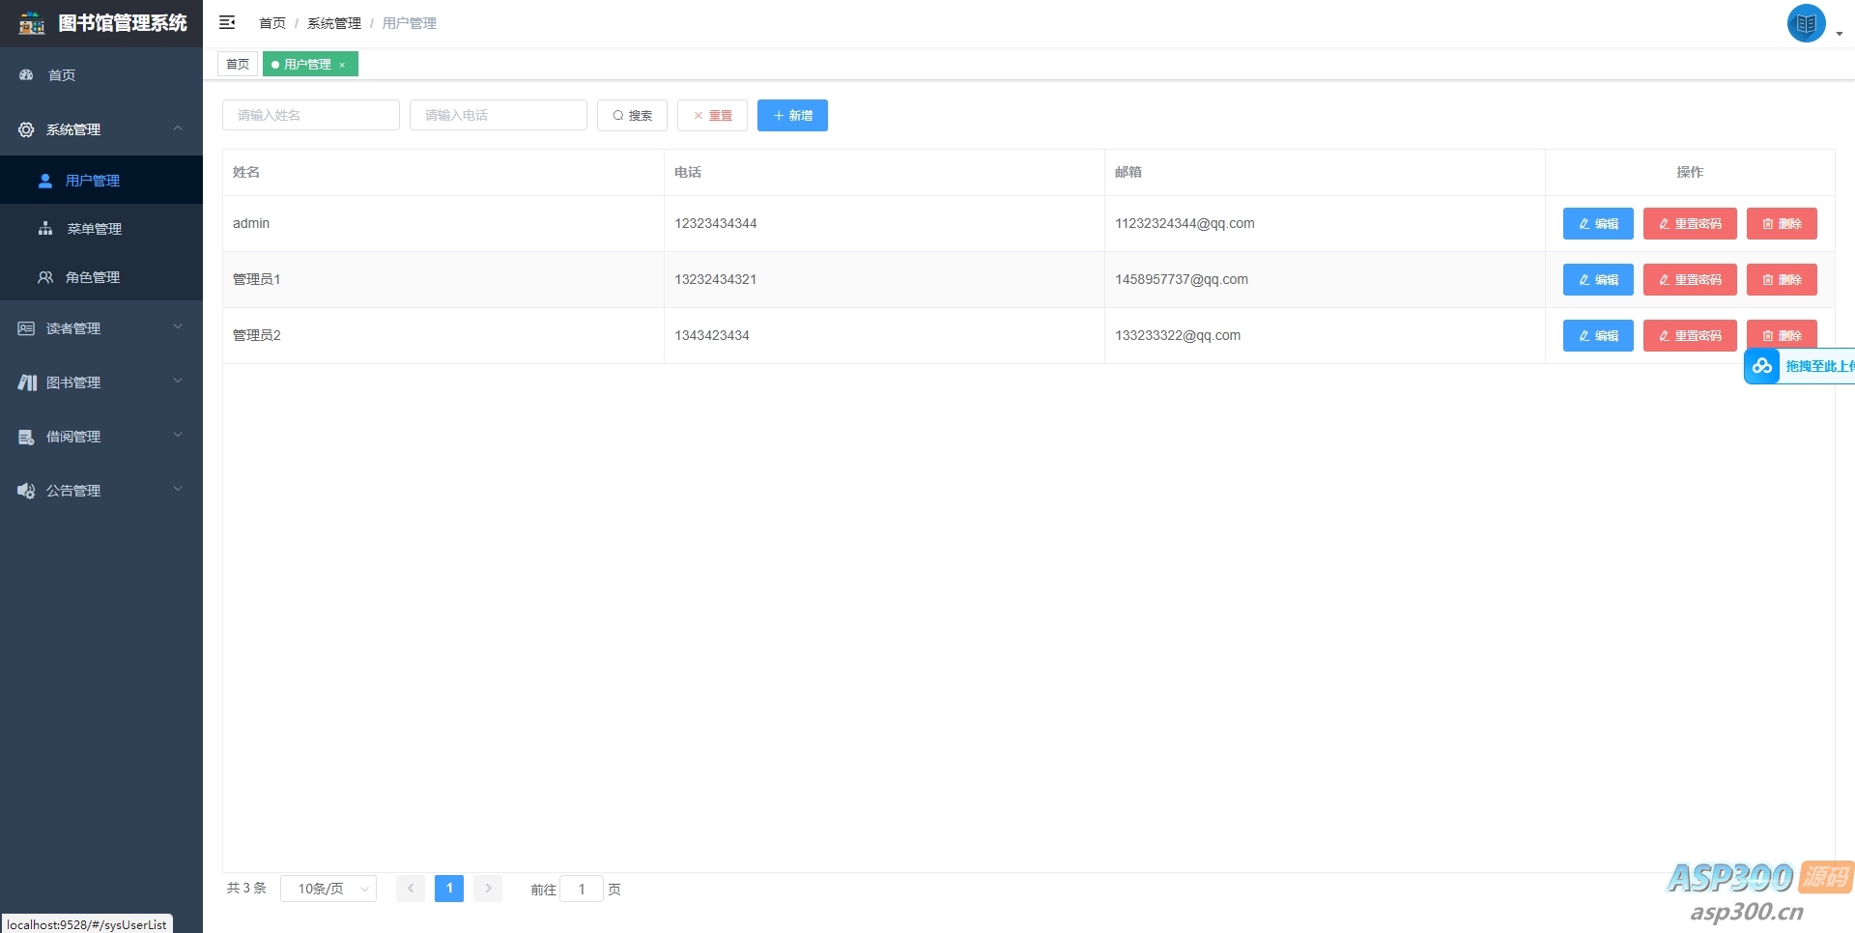This screenshot has height=933, width=1855.
Task: Click the 用户管理 user icon in sidebar
Action: 45,180
